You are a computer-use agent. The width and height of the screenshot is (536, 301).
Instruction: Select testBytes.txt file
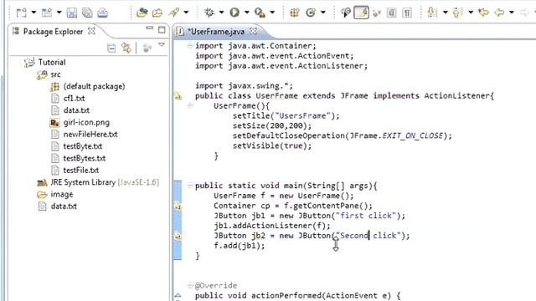coord(84,158)
